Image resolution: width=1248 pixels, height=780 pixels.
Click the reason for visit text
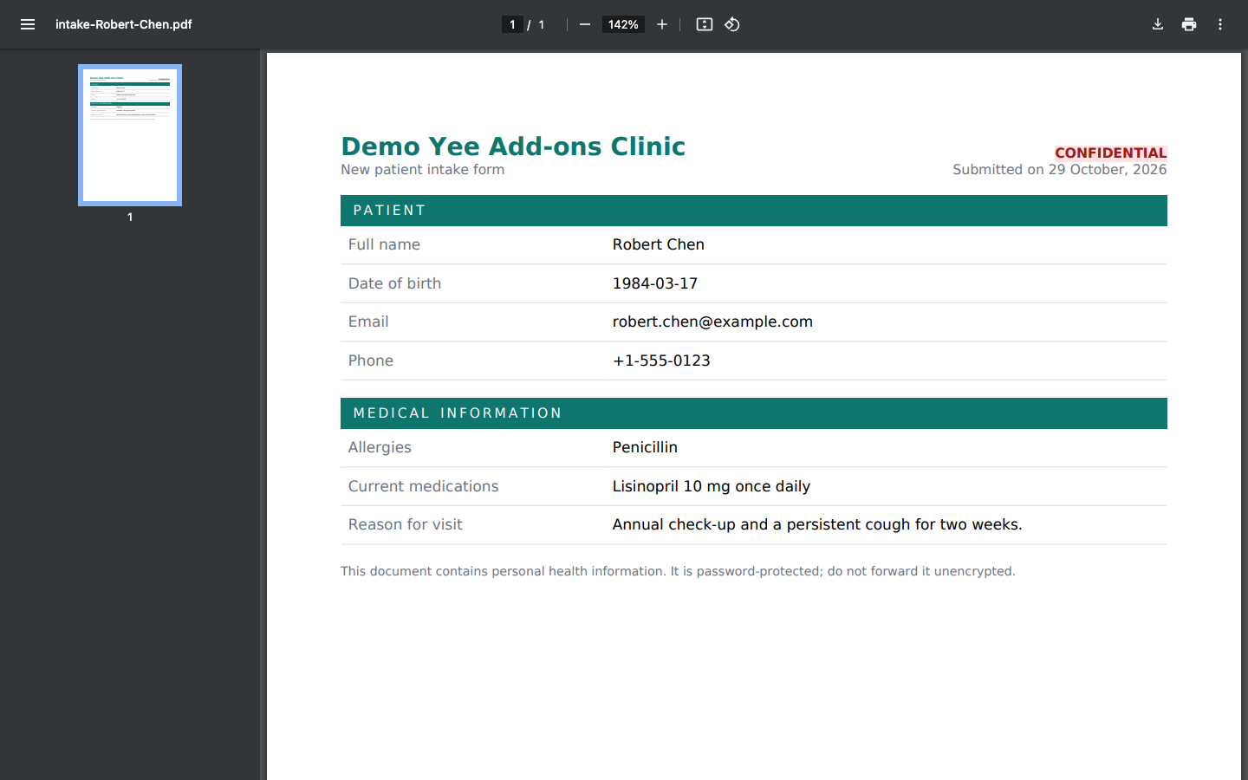tap(817, 524)
